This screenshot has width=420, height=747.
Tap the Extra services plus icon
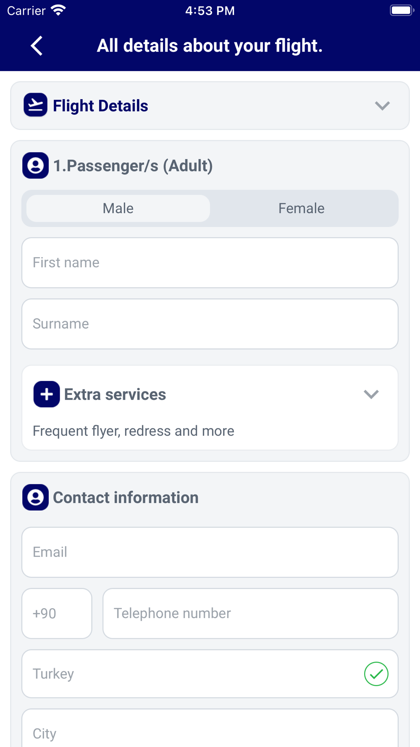coord(47,394)
